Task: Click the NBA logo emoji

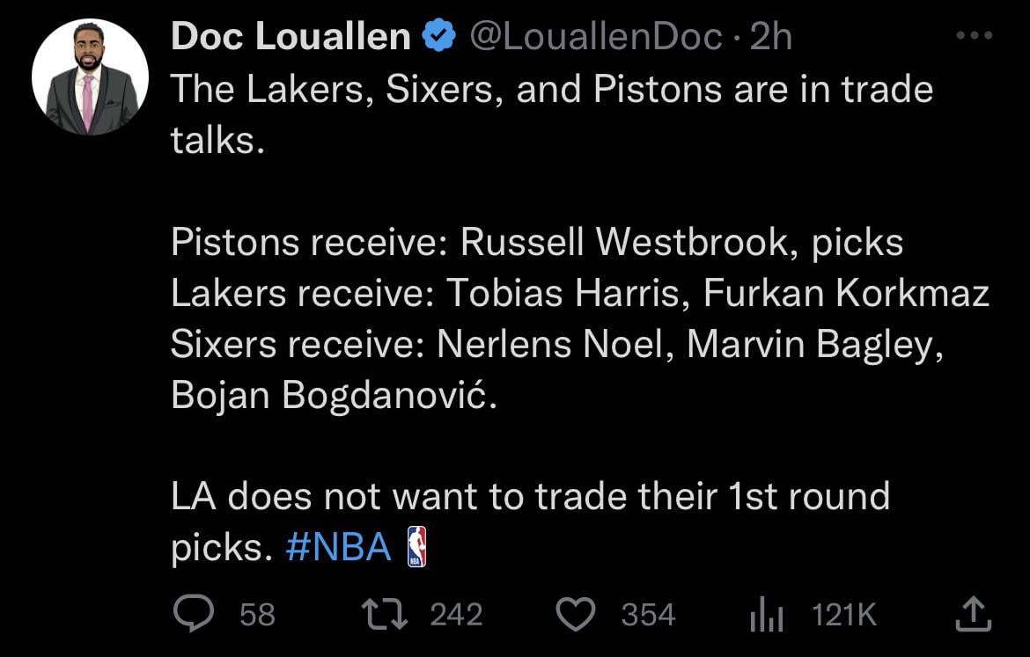Action: pos(416,546)
